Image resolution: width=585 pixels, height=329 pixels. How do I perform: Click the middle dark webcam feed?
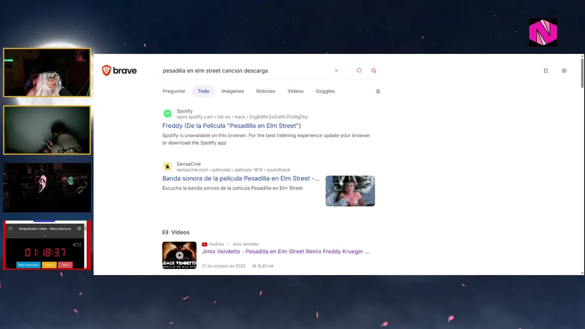click(47, 130)
